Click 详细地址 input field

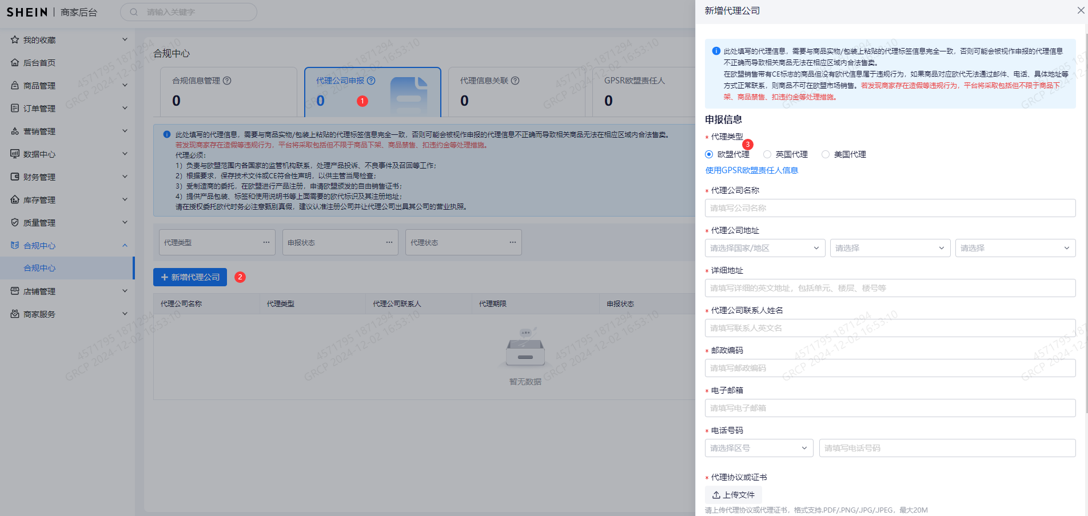coord(890,288)
